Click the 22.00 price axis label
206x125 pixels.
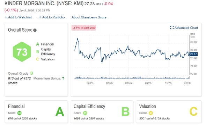(194, 74)
